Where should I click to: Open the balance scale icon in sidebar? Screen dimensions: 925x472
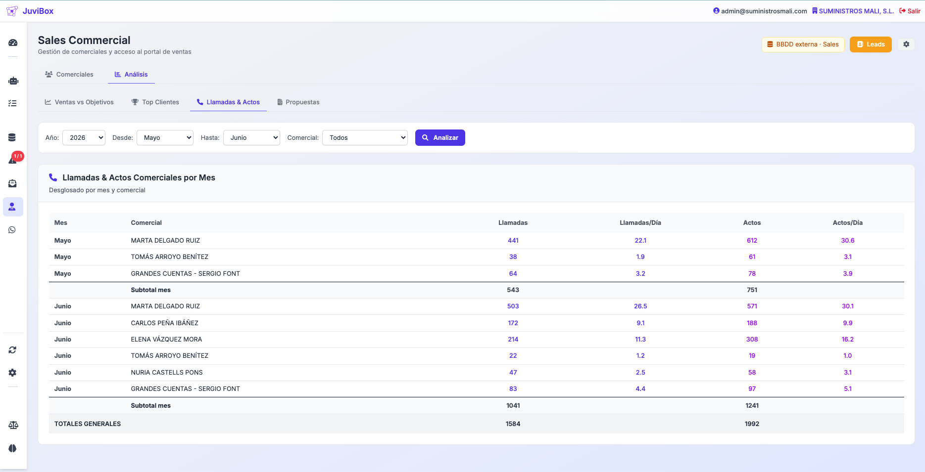(x=13, y=425)
